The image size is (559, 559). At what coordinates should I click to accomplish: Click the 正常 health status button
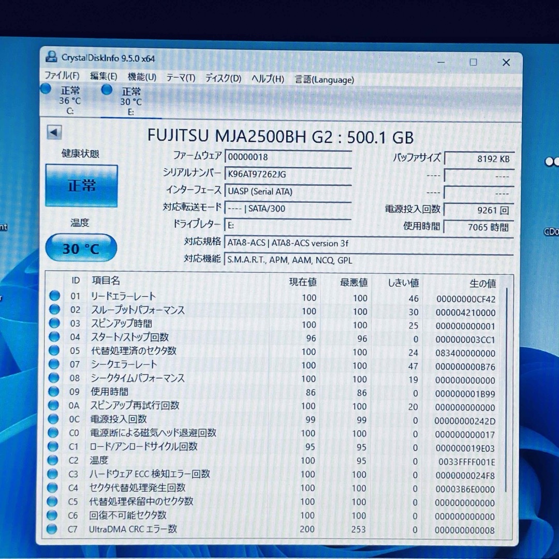[82, 186]
